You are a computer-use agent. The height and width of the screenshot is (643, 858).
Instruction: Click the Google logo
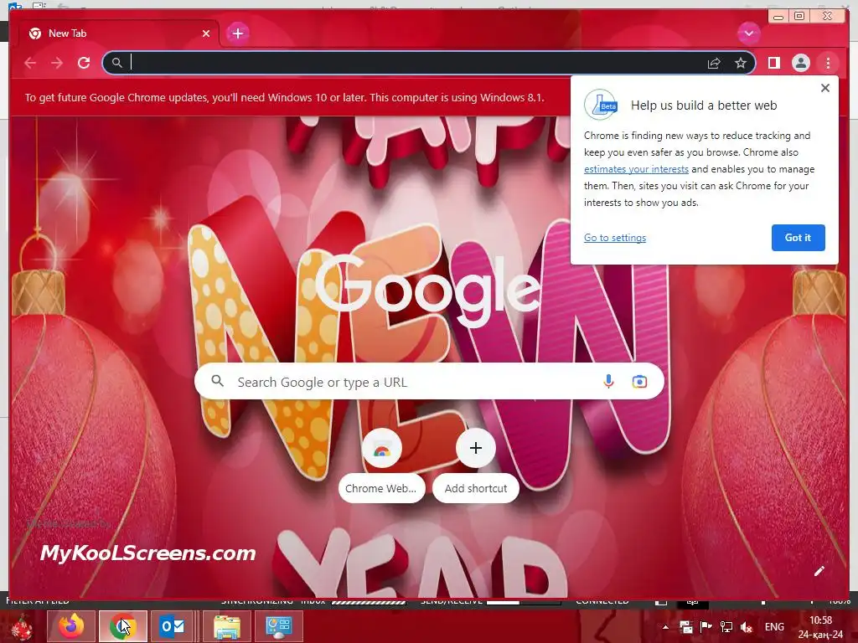click(x=428, y=291)
